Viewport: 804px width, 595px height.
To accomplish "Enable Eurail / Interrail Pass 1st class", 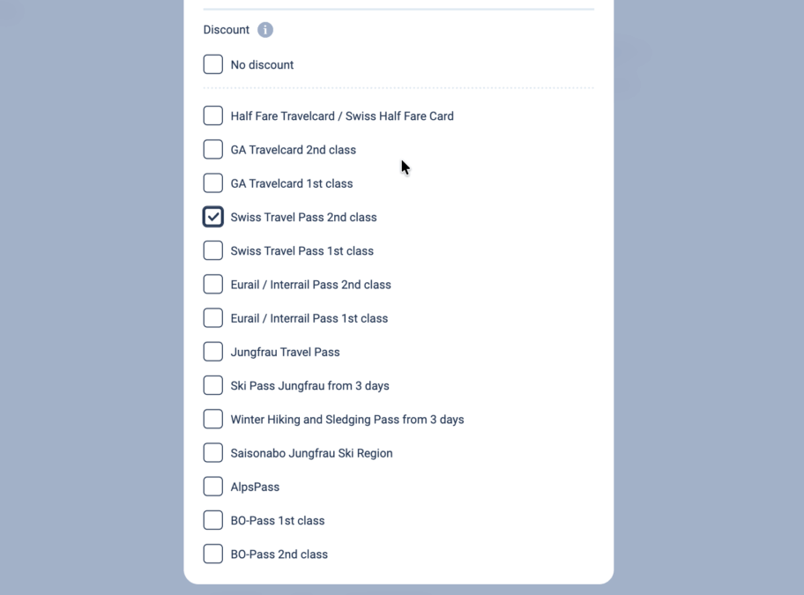I will (x=213, y=318).
